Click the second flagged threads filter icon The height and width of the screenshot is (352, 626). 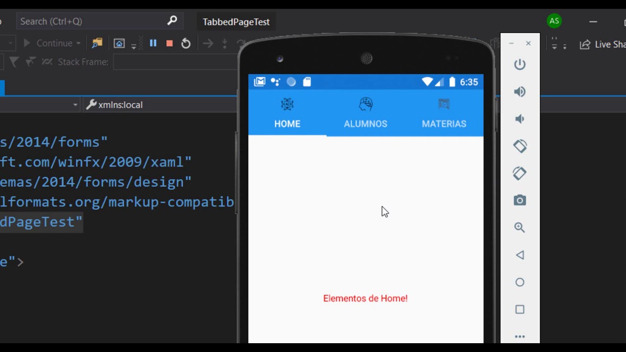pyautogui.click(x=30, y=62)
